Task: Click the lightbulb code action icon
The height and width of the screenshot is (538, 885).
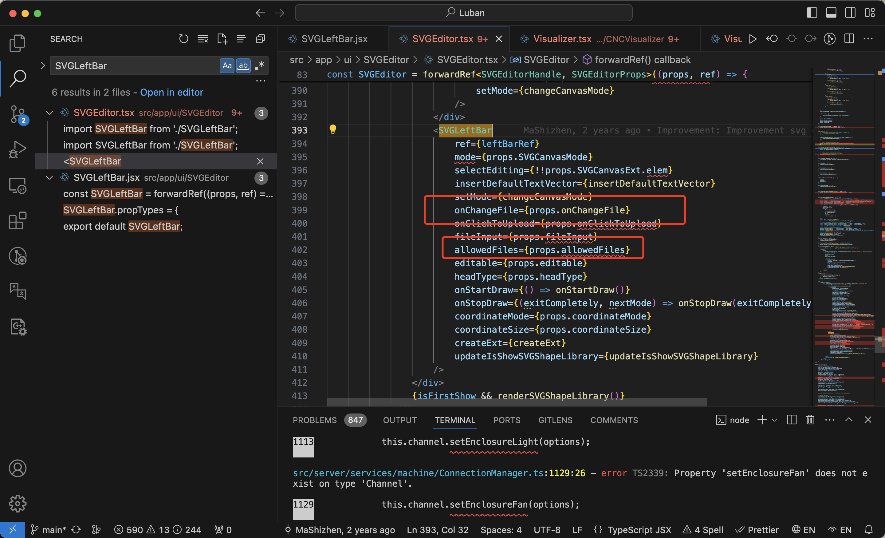Action: [x=333, y=129]
